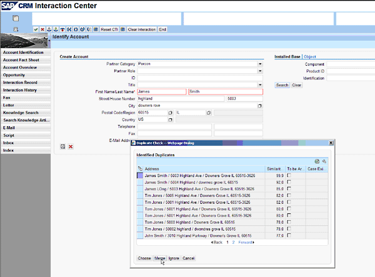
Task: Click print icon in Identified Duplicates table
Action: coord(317,161)
